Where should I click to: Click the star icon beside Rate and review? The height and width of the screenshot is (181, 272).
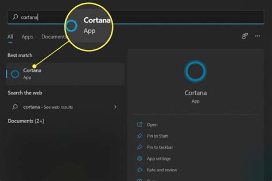click(140, 170)
